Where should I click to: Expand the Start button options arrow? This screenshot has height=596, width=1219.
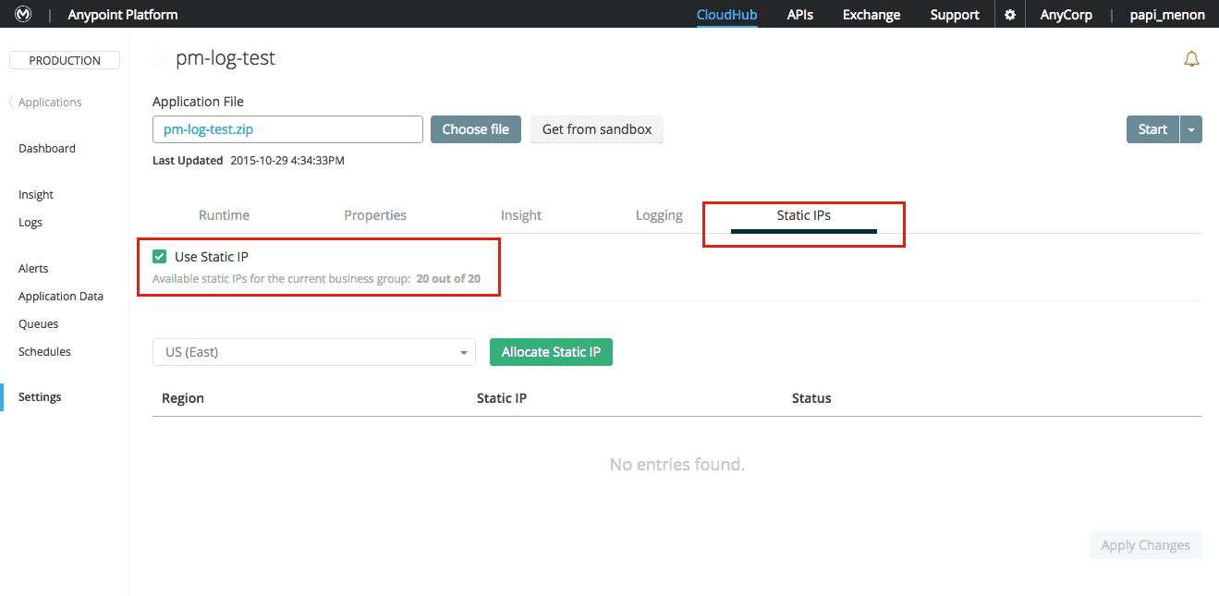click(x=1190, y=128)
